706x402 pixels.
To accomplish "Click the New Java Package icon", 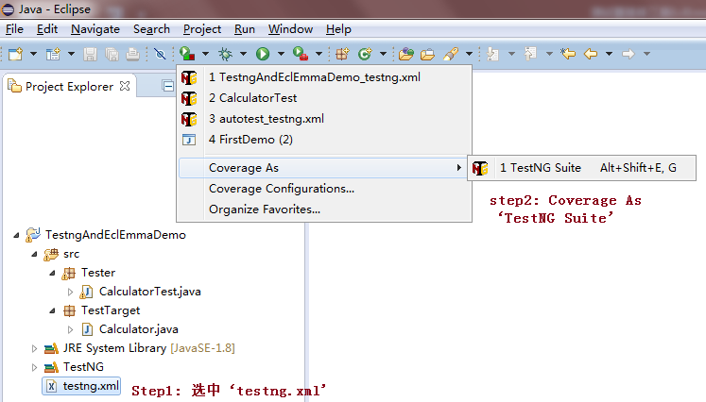I will tap(343, 54).
